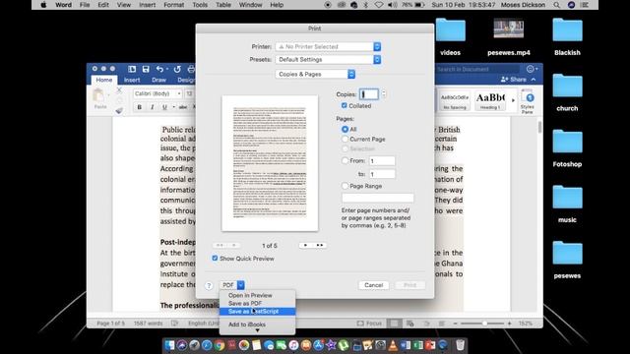Launch Google Chrome from the Dock

pos(219,345)
